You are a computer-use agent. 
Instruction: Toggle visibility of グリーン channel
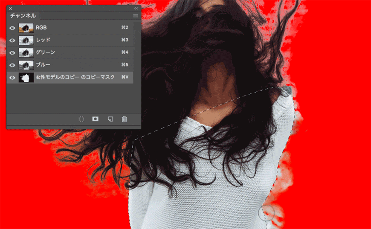12,52
